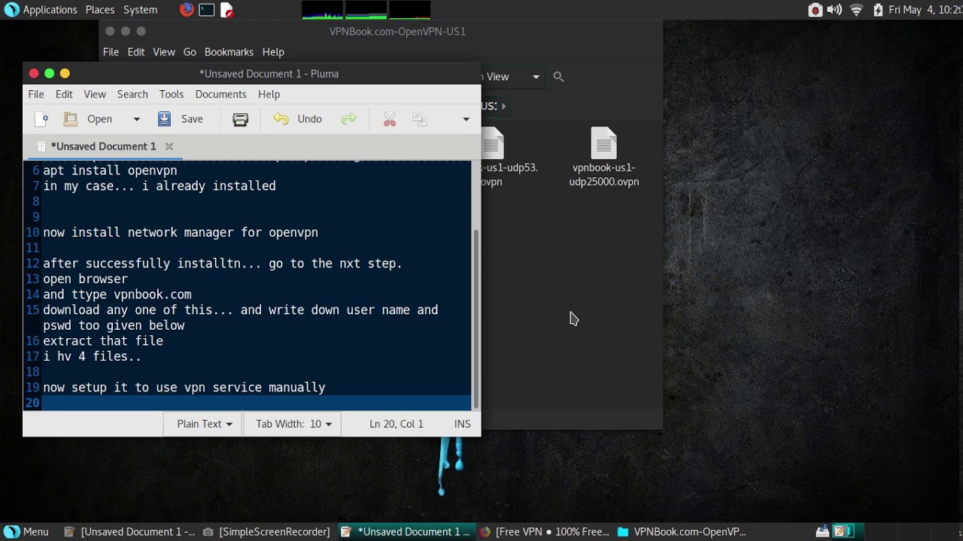Click line 'extract that file'

point(103,341)
